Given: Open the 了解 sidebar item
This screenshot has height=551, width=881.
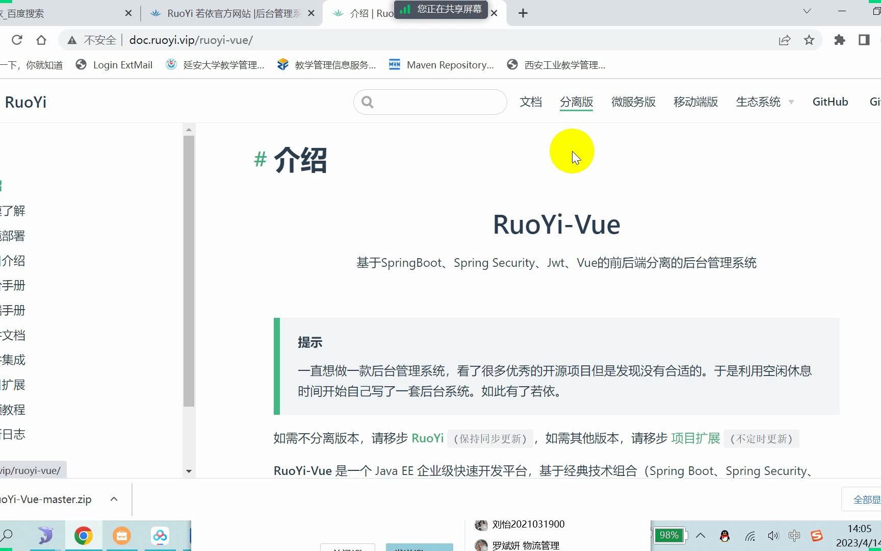Looking at the screenshot, I should [13, 211].
